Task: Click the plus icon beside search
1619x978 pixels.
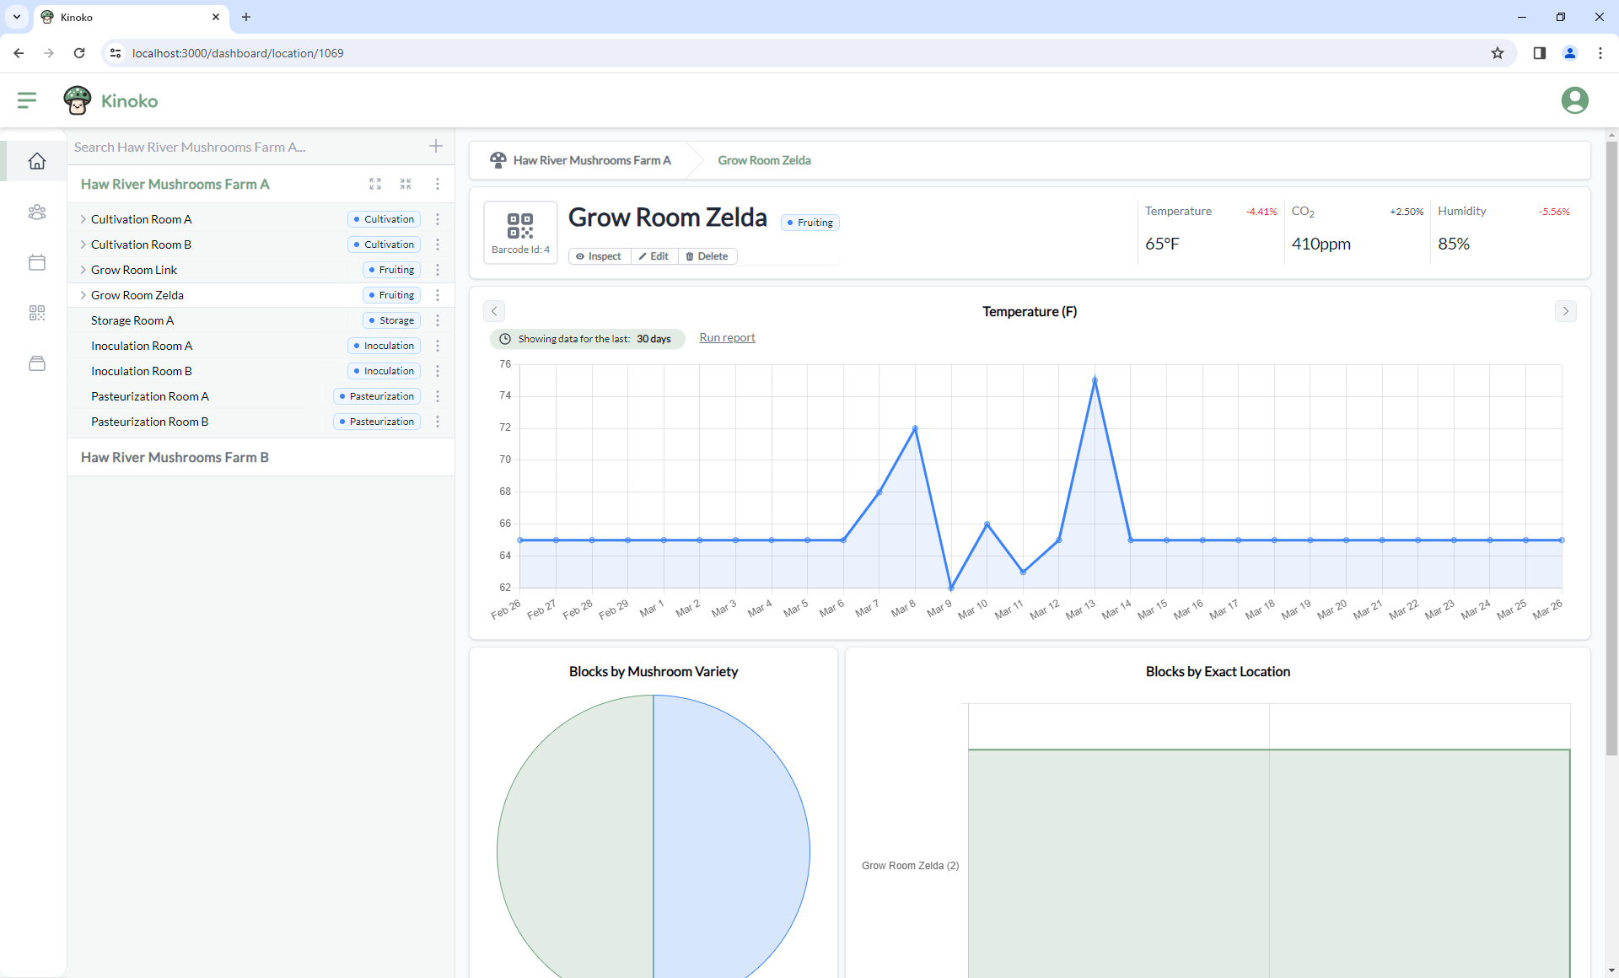Action: (436, 147)
